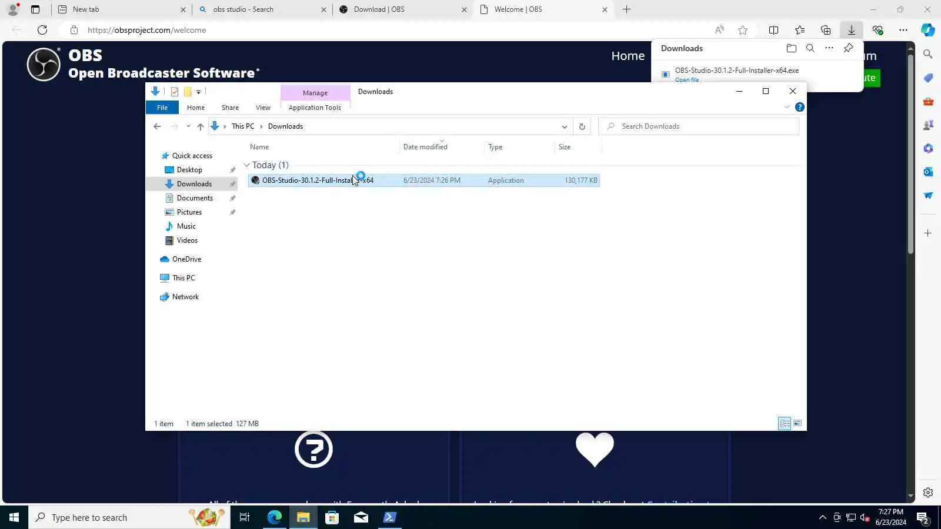Click the Windows Start button
The width and height of the screenshot is (941, 529).
coord(14,517)
